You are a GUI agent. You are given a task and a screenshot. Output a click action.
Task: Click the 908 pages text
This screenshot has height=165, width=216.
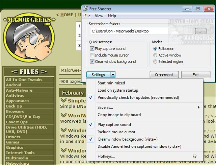(71, 81)
